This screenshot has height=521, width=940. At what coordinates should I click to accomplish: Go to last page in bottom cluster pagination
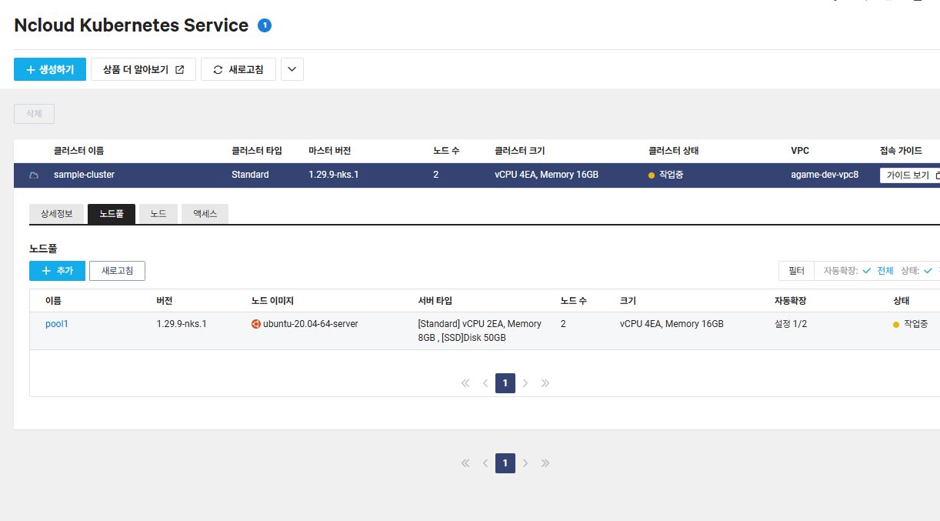click(545, 463)
